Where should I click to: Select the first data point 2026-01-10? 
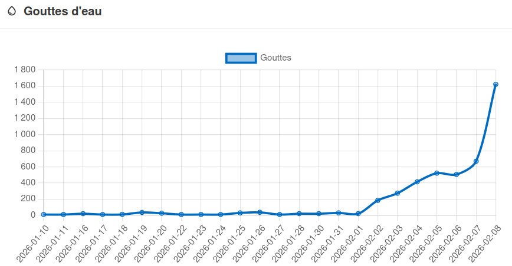[44, 214]
